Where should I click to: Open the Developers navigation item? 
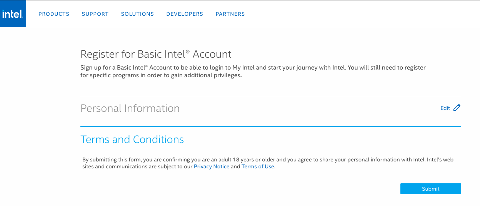[185, 14]
